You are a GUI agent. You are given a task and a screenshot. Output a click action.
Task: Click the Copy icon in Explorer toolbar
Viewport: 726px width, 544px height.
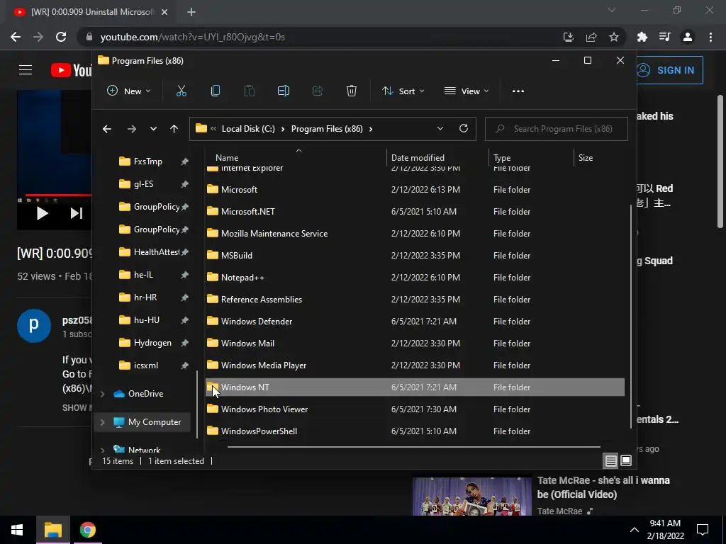tap(216, 91)
